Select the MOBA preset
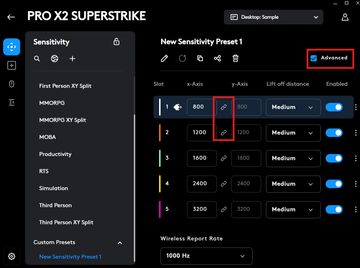 tap(47, 137)
